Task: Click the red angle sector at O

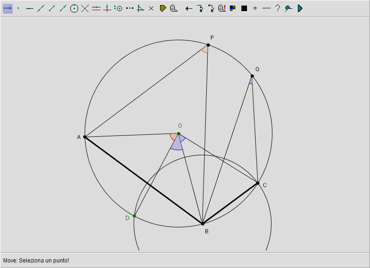Action: tap(174, 137)
